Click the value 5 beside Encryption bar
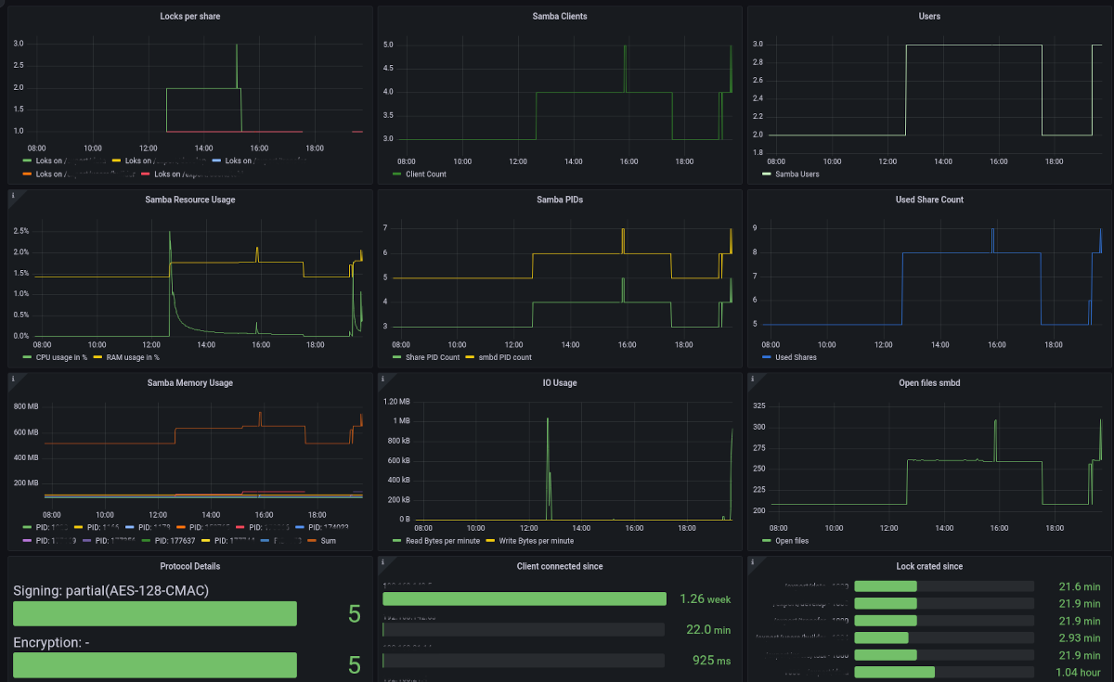Viewport: 1114px width, 682px height. [x=354, y=664]
